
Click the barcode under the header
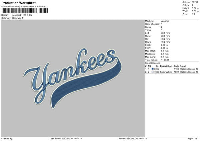[25, 11]
